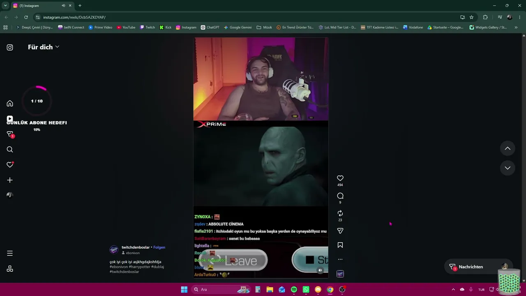Open the Notifications heart icon
Image resolution: width=526 pixels, height=296 pixels.
(x=10, y=165)
